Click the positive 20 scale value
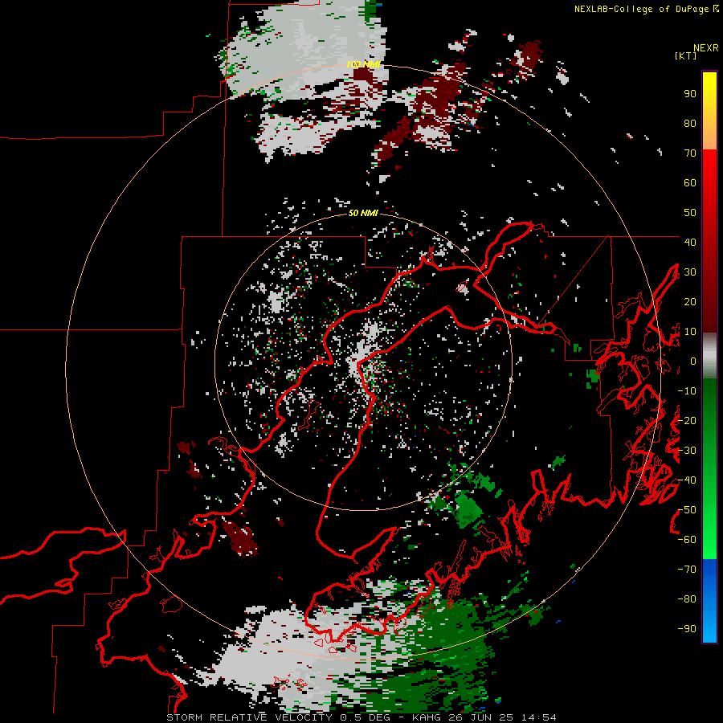 pos(690,301)
